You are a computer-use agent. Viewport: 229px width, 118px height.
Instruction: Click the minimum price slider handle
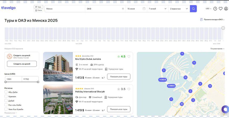pyautogui.click(x=6, y=82)
